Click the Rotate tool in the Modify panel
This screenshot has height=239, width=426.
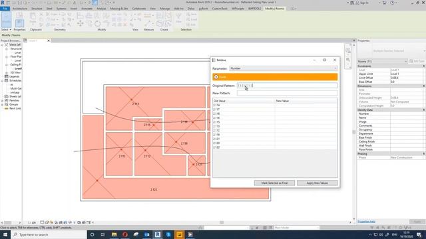point(97,24)
